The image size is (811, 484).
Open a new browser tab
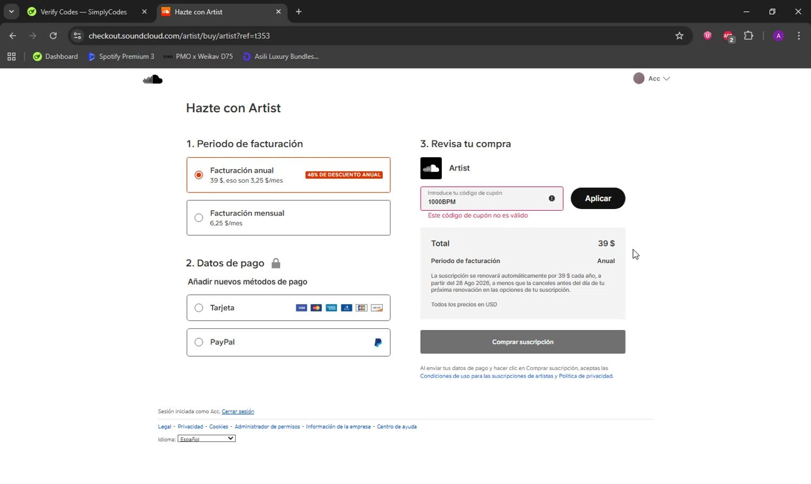pos(298,11)
